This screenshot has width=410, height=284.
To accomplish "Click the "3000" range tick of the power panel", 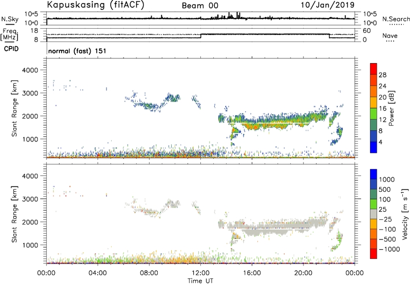I will (x=30, y=93).
